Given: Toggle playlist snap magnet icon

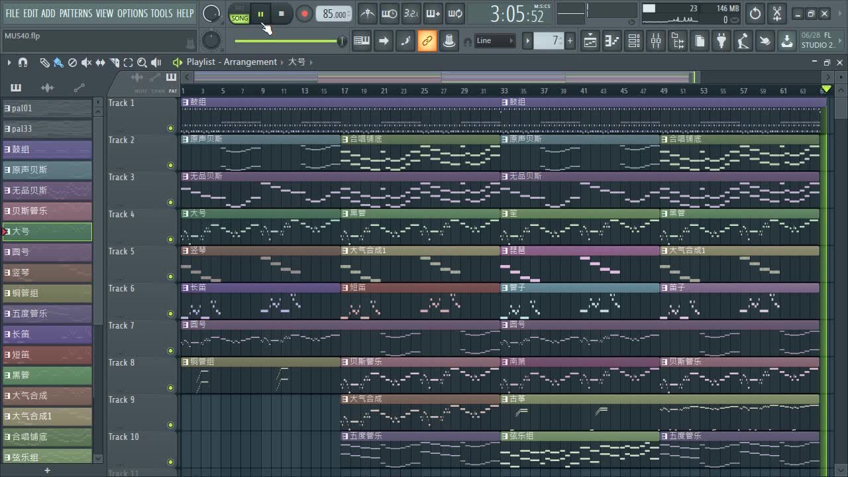Looking at the screenshot, I should tap(23, 62).
